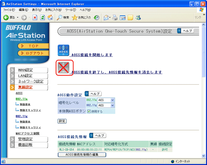The height and width of the screenshot is (165, 207).
Task: Click the AOSS接続先情報の編集 button
Action: (x=82, y=155)
